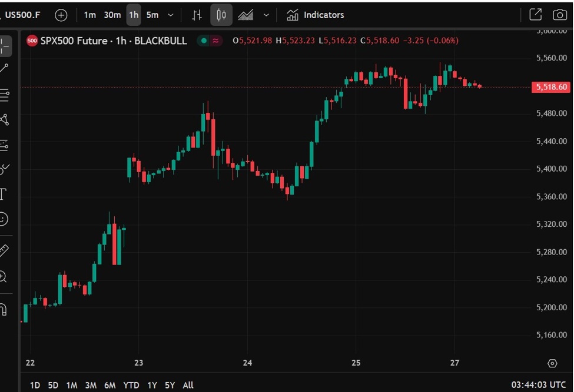Viewport: 574px width, 392px height.
Task: Open the timeframe dropdown next to 5m
Action: point(170,15)
